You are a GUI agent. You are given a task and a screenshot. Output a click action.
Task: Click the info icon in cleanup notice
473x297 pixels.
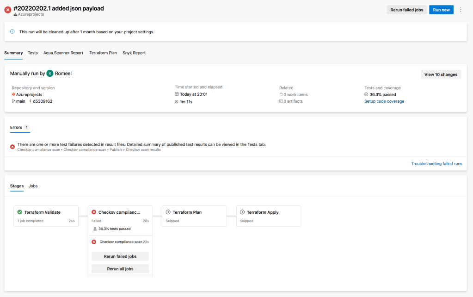point(12,32)
